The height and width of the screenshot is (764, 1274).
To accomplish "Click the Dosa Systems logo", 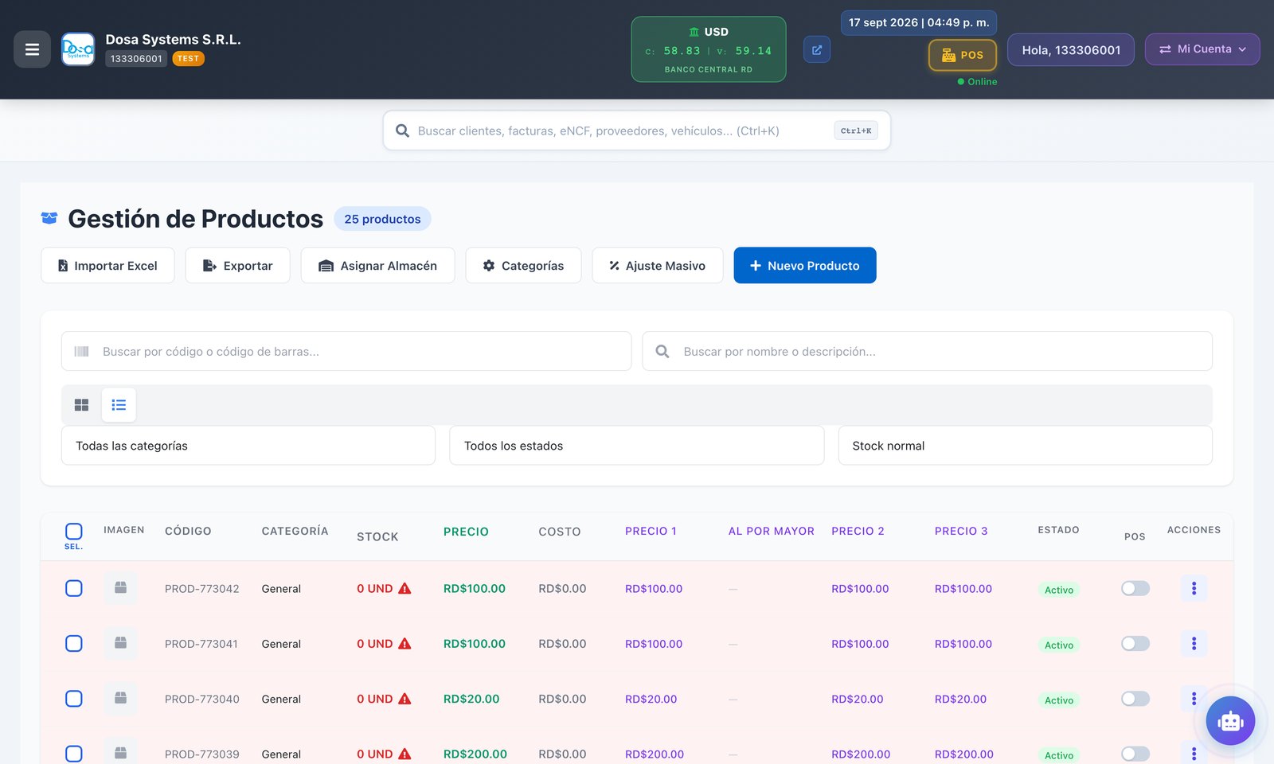I will click(78, 49).
